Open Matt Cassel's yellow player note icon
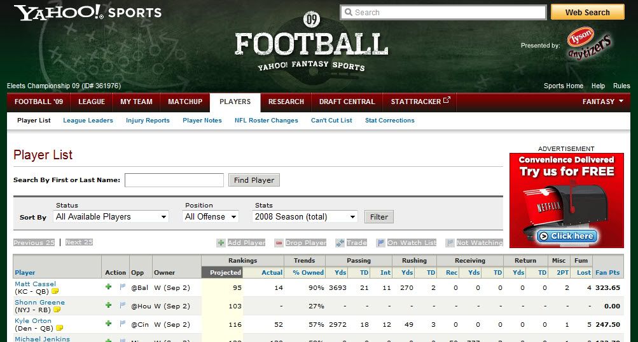 (55, 291)
